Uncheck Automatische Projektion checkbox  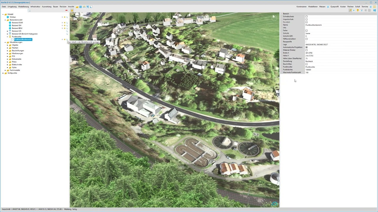point(307,47)
